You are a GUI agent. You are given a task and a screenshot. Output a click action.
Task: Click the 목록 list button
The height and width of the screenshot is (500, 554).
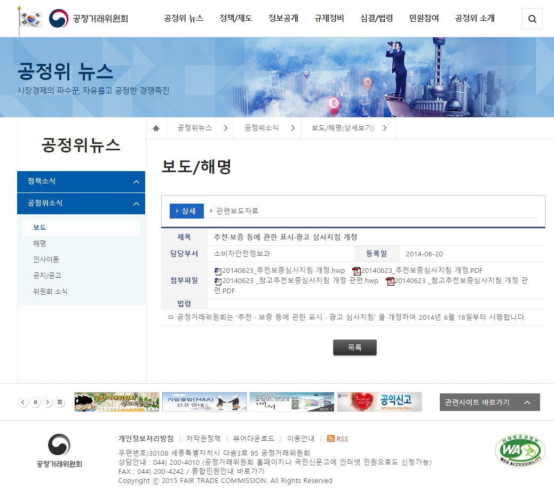pyautogui.click(x=354, y=348)
